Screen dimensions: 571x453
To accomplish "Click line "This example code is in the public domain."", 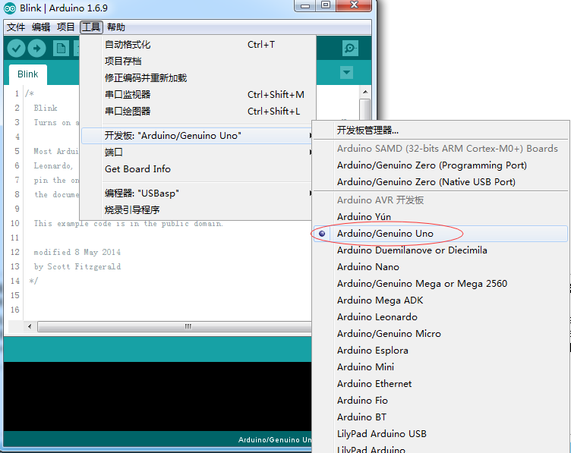I will 128,223.
